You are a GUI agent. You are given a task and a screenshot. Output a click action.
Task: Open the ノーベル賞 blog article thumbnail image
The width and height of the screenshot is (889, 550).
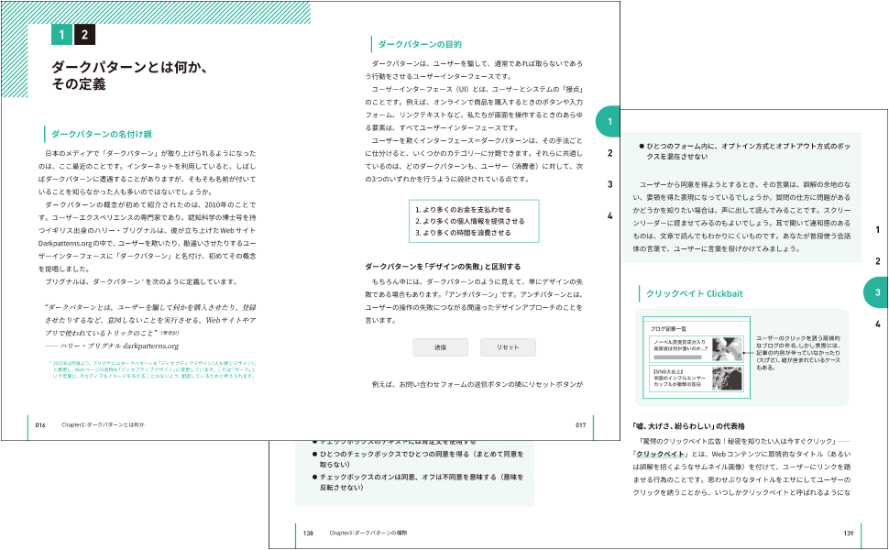click(728, 349)
